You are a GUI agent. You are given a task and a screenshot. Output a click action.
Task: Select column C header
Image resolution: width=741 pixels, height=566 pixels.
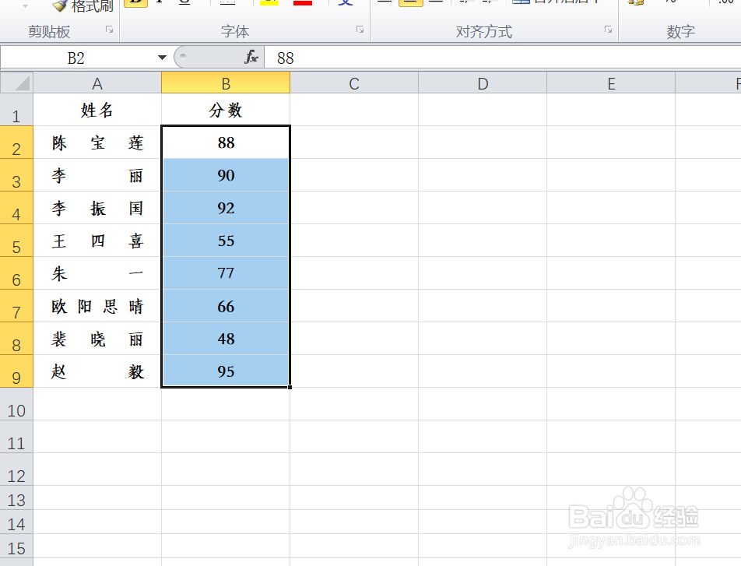click(x=354, y=83)
